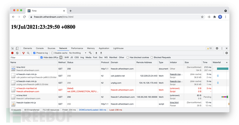
Task: Filter requests by Font
Action: click(x=95, y=57)
